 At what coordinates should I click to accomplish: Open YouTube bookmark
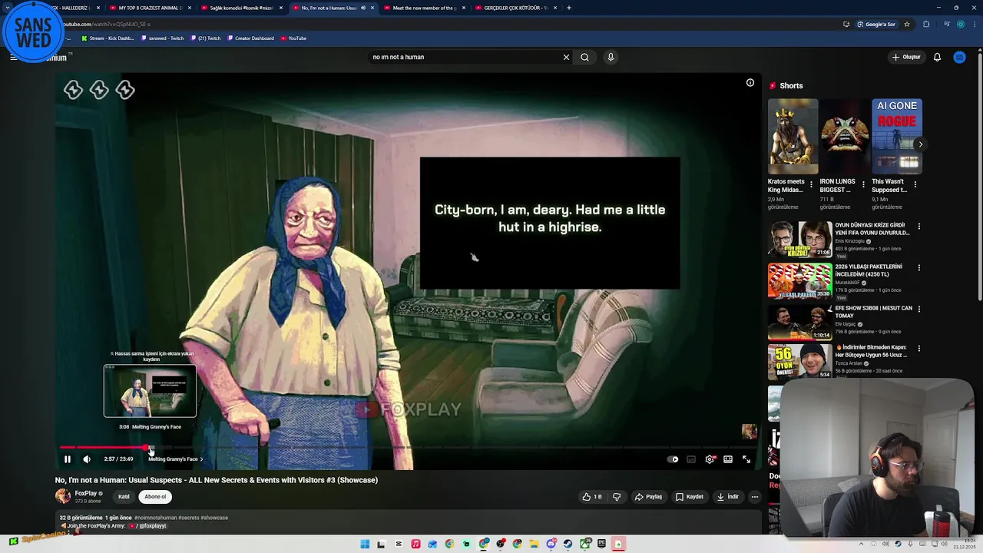293,38
